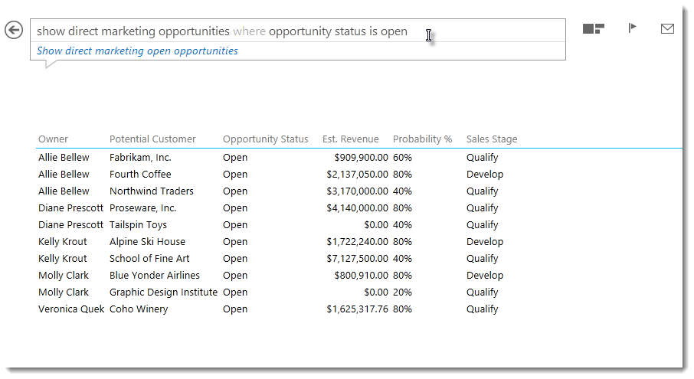Select the Fourth Coffee customer cell
This screenshot has width=694, height=379.
click(140, 175)
